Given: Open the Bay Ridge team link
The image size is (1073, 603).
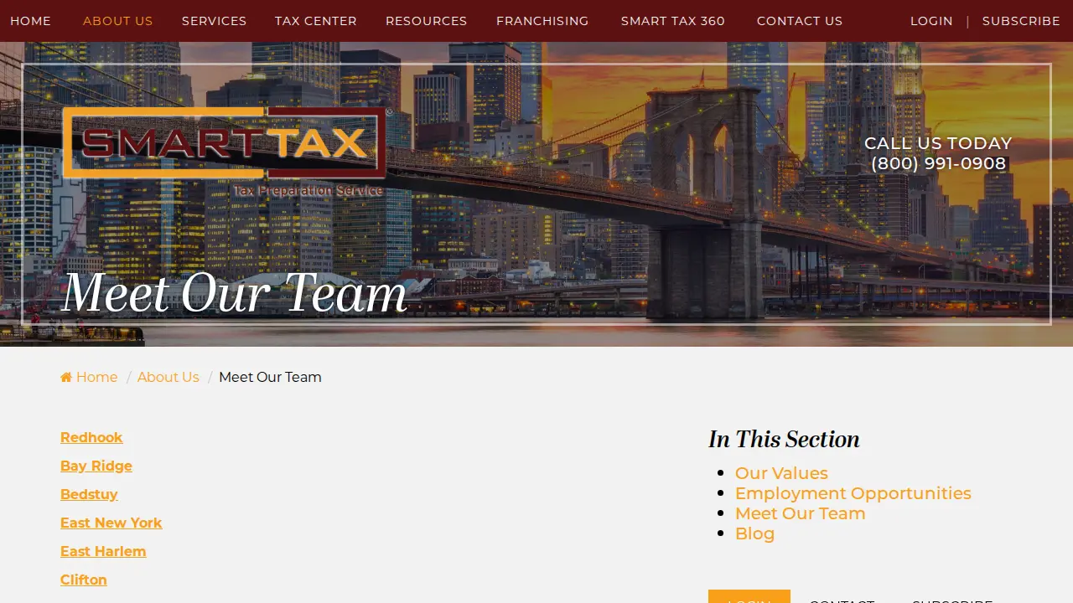Looking at the screenshot, I should click(x=96, y=466).
